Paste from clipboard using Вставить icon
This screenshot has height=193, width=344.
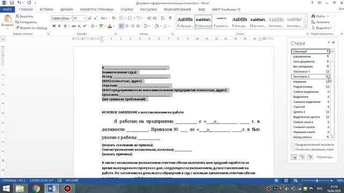coord(8,19)
